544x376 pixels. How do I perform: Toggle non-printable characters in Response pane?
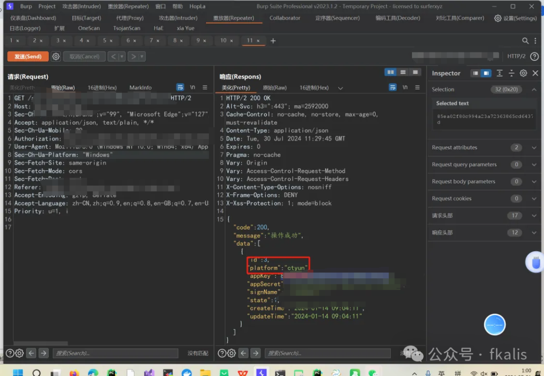coord(405,87)
